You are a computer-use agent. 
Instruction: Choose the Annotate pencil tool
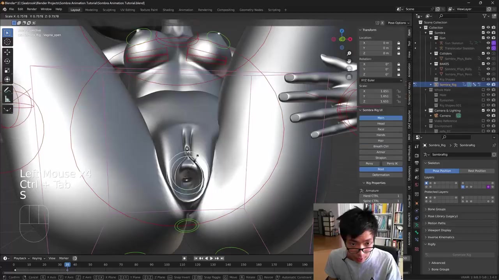click(7, 90)
